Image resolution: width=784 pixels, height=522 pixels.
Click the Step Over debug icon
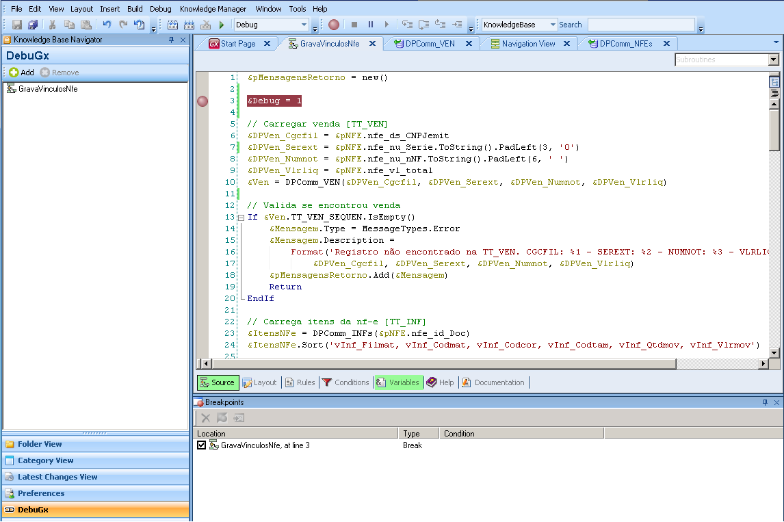pyautogui.click(x=424, y=25)
